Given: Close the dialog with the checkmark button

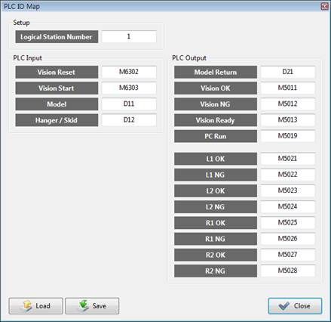Looking at the screenshot, I should point(295,305).
